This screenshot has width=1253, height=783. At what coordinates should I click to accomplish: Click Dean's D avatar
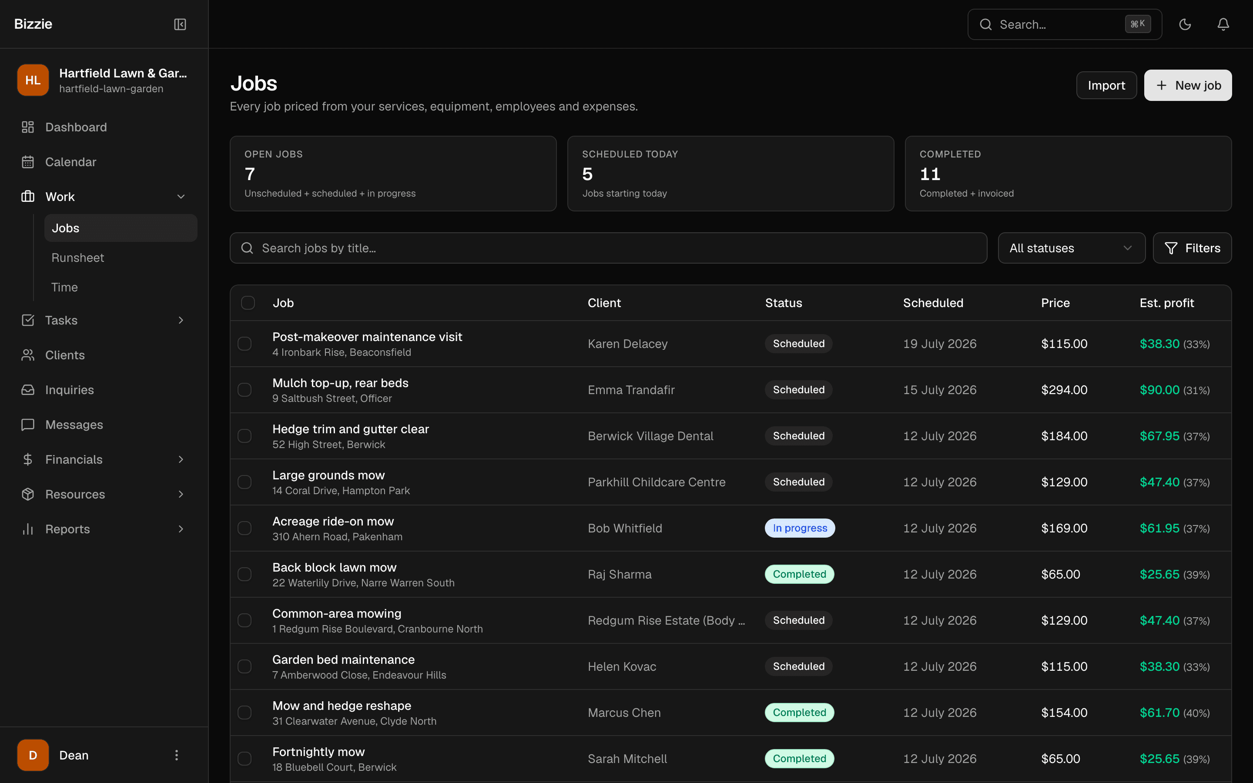click(x=33, y=755)
